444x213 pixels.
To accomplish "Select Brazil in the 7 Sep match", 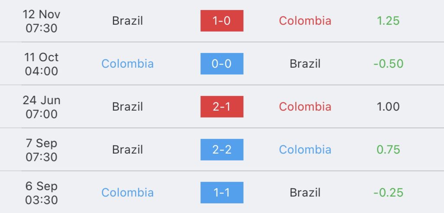I will tap(127, 150).
